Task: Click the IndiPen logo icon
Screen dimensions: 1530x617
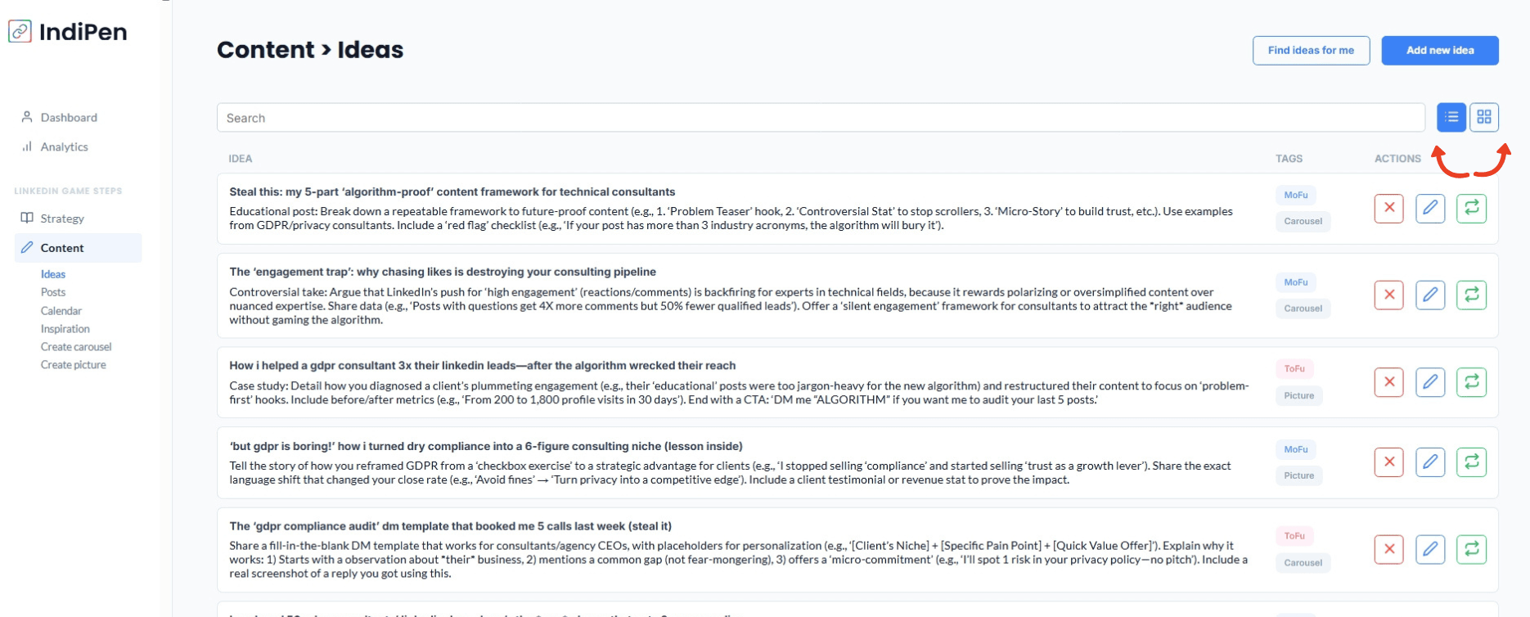Action: 20,32
